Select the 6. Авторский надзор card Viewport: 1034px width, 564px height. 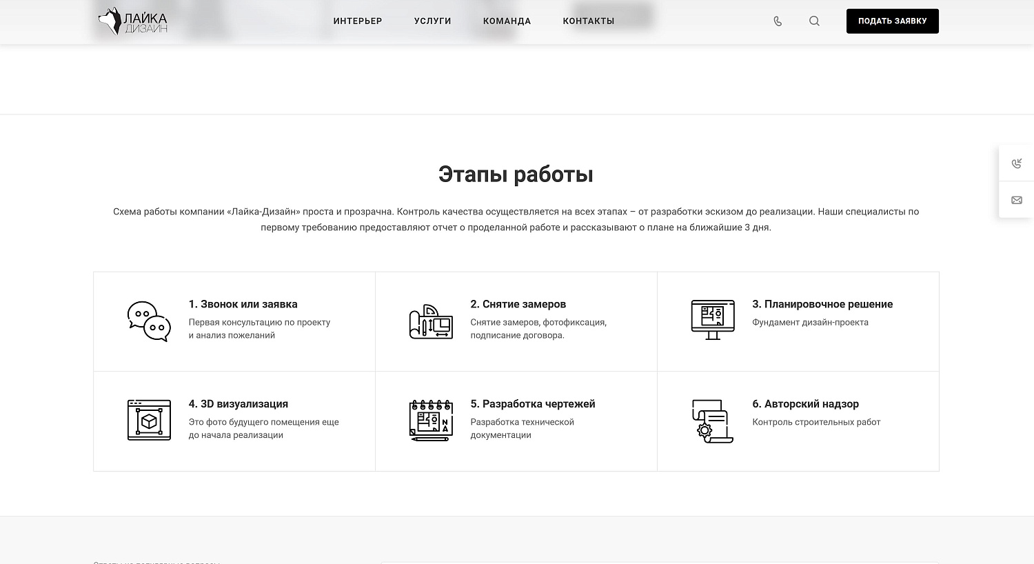point(798,421)
